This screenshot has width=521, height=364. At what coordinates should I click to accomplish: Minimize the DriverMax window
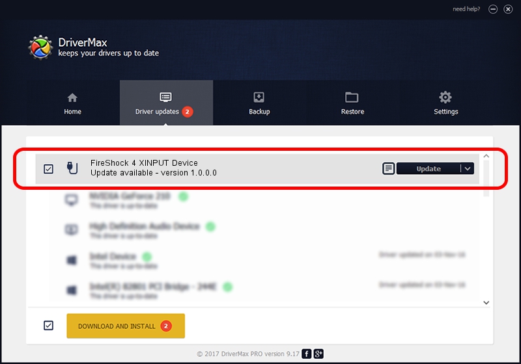pos(493,9)
